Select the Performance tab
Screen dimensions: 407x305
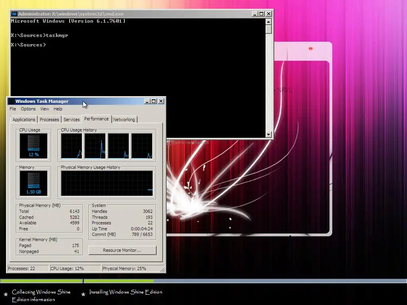pos(96,119)
